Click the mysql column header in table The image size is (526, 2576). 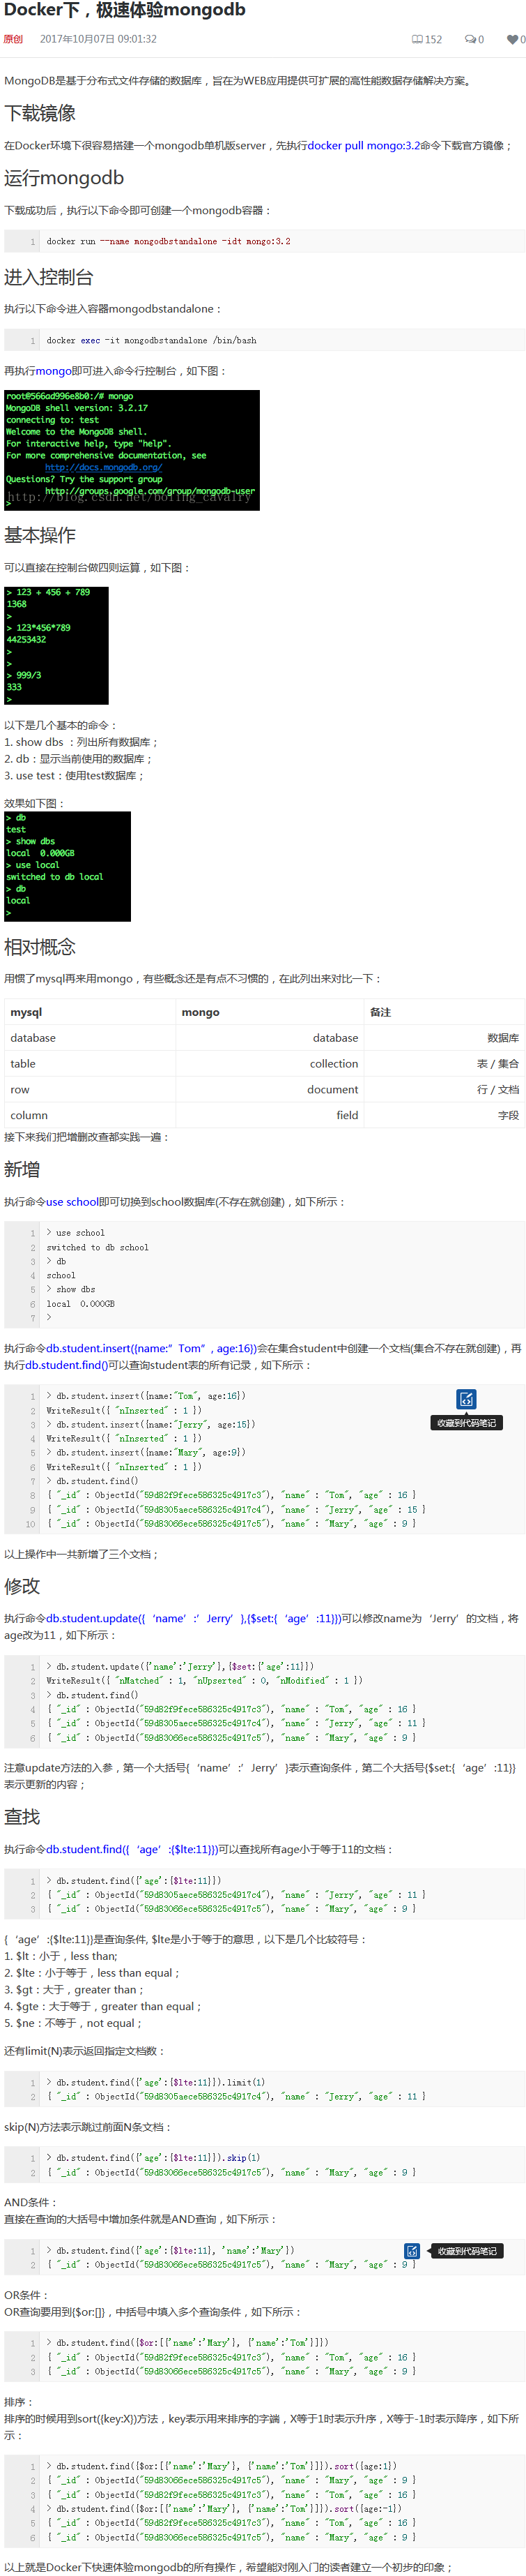click(x=26, y=1012)
